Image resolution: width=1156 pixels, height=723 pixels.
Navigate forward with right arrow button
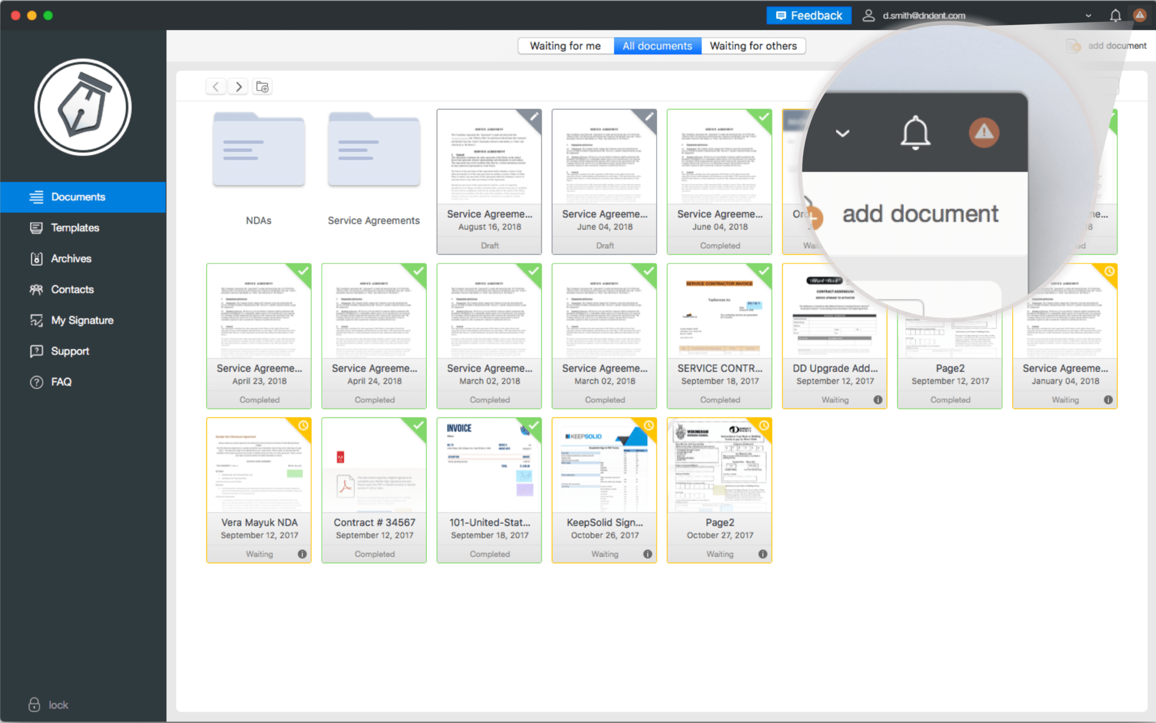[x=239, y=87]
